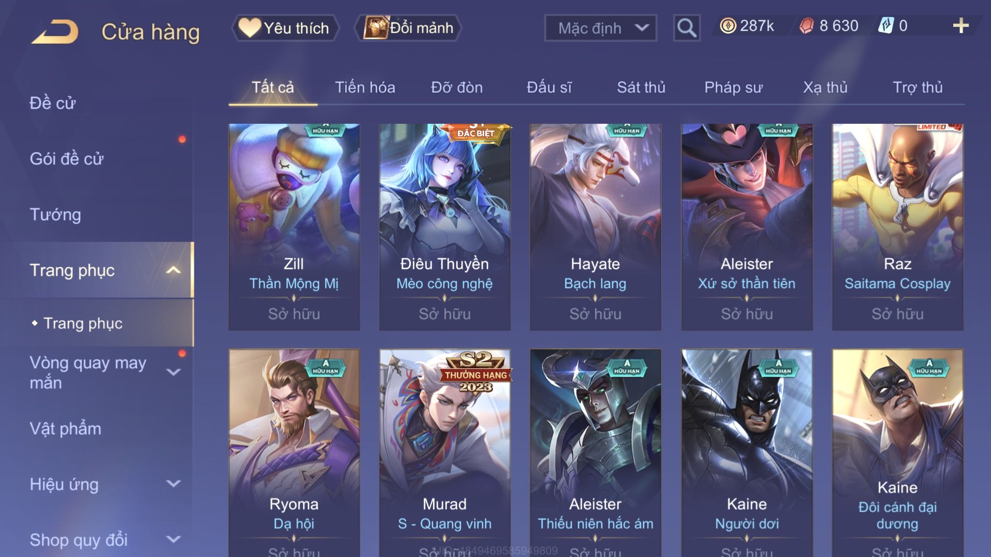
Task: Open Yêu thích favorites with heart icon
Action: pos(285,28)
